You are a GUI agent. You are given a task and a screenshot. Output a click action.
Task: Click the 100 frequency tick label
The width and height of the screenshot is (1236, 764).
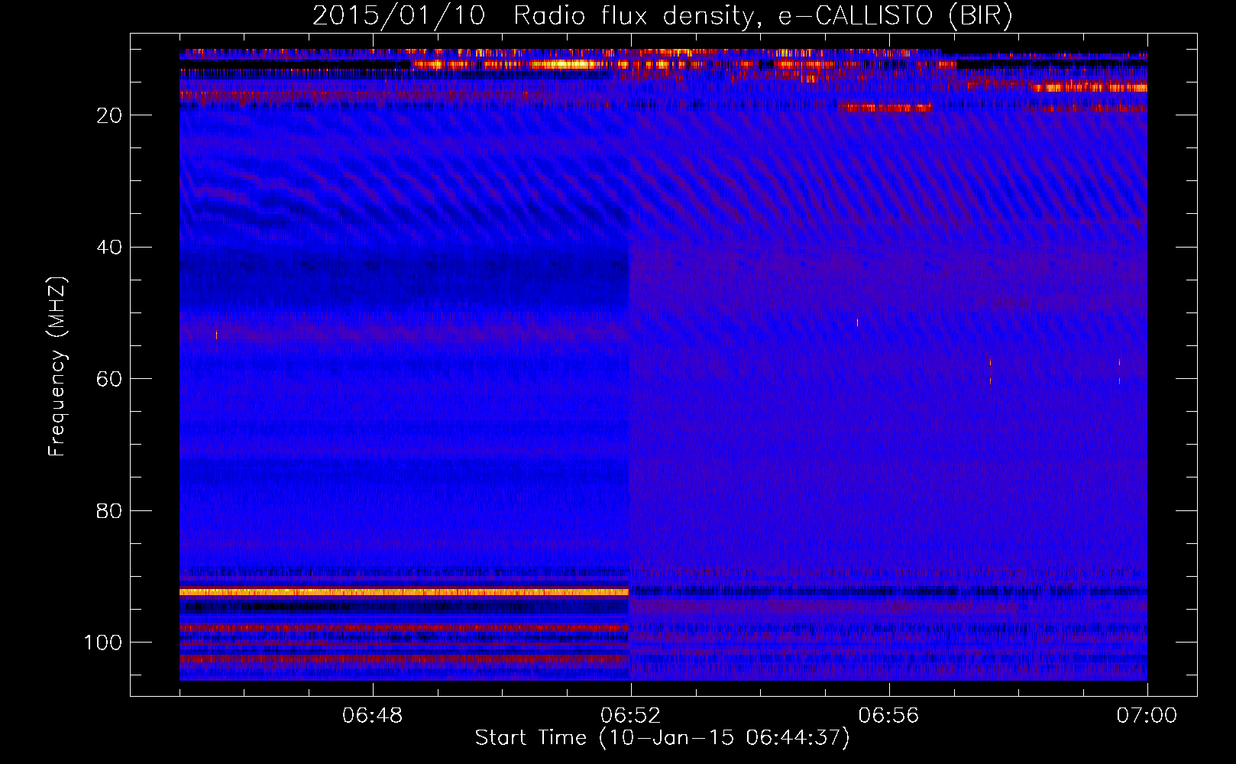tap(103, 643)
